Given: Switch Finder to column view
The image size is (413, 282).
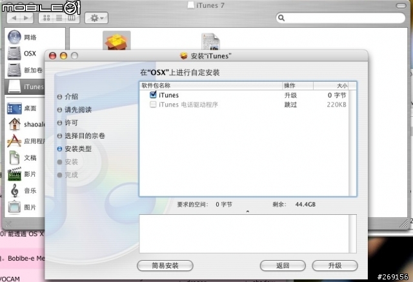Looking at the screenshot, I should point(72,18).
